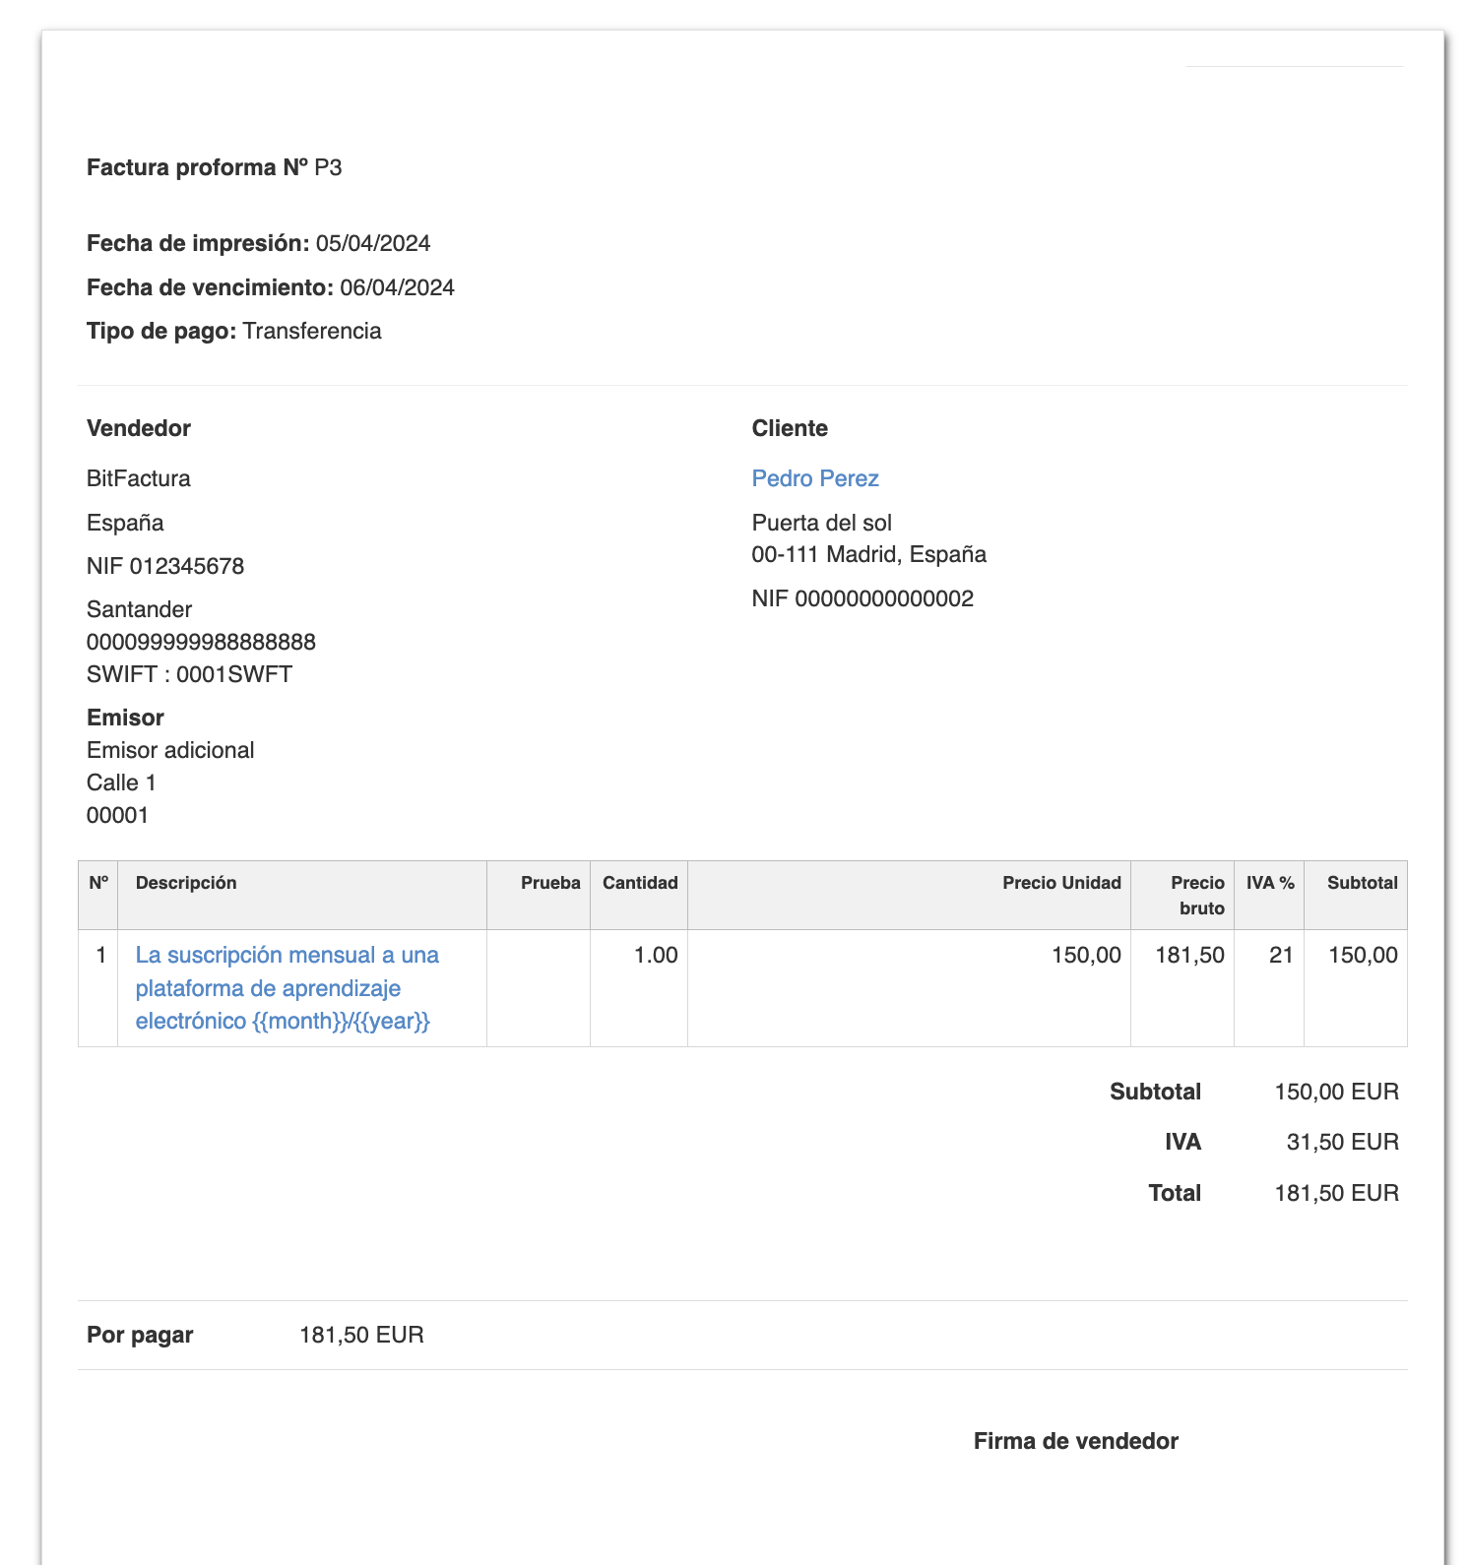Image resolution: width=1469 pixels, height=1565 pixels.
Task: Click the Factura proforma Nº P3 title
Action: pyautogui.click(x=214, y=167)
